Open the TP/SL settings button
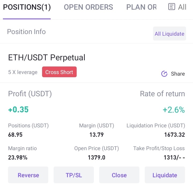The width and height of the screenshot is (193, 192). tap(74, 175)
